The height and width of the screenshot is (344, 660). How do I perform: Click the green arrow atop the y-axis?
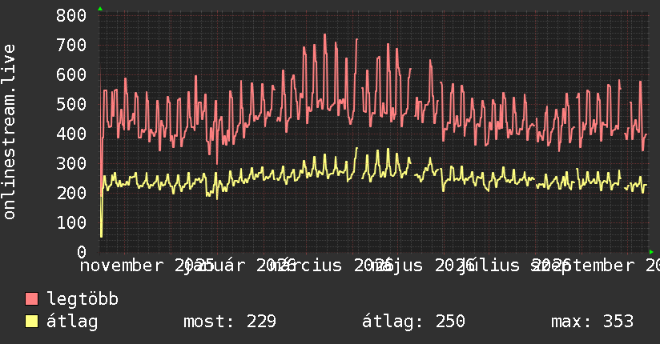click(100, 9)
